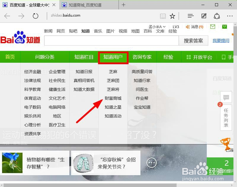The image size is (237, 187).
Task: Click the horizontal scrollbar at bottom
Action: 90,185
